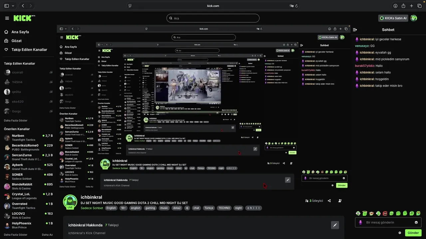Toggle the Safari sidebar button
426x239 pixels.
(x=7, y=6)
